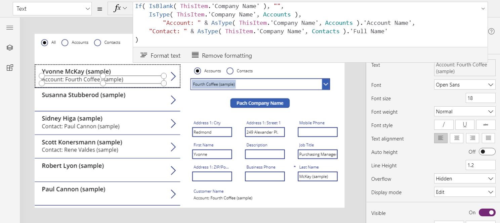Expand the formula bar with top-right chevron
The width and height of the screenshot is (500, 223).
coord(483,8)
